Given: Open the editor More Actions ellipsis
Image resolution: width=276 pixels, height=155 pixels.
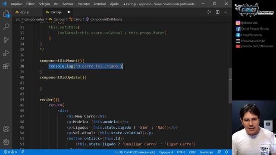Looking at the screenshot, I should point(226,12).
